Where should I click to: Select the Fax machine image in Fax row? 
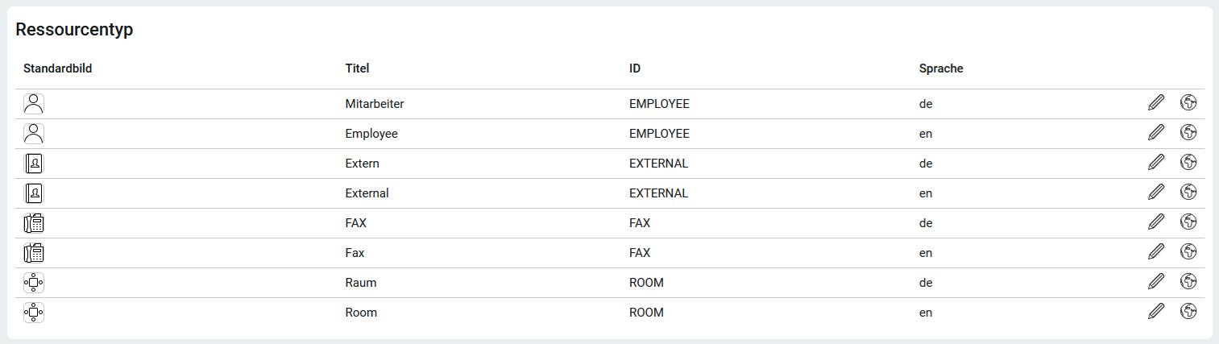click(34, 253)
